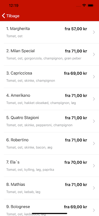Viewport: 99px width, 216px height.
Task: Tap the chevron on Mathias row
Action: click(94, 188)
